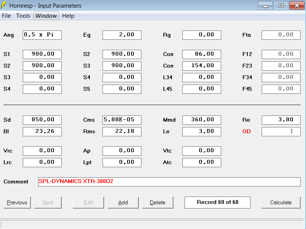The height and width of the screenshot is (229, 306).
Task: Click the Lrc input field
Action: pyautogui.click(x=42, y=162)
